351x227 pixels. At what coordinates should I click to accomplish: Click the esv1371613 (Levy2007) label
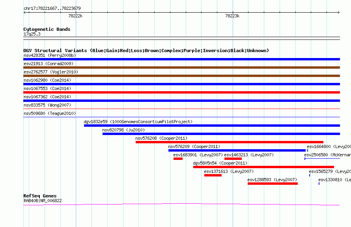coord(229,171)
